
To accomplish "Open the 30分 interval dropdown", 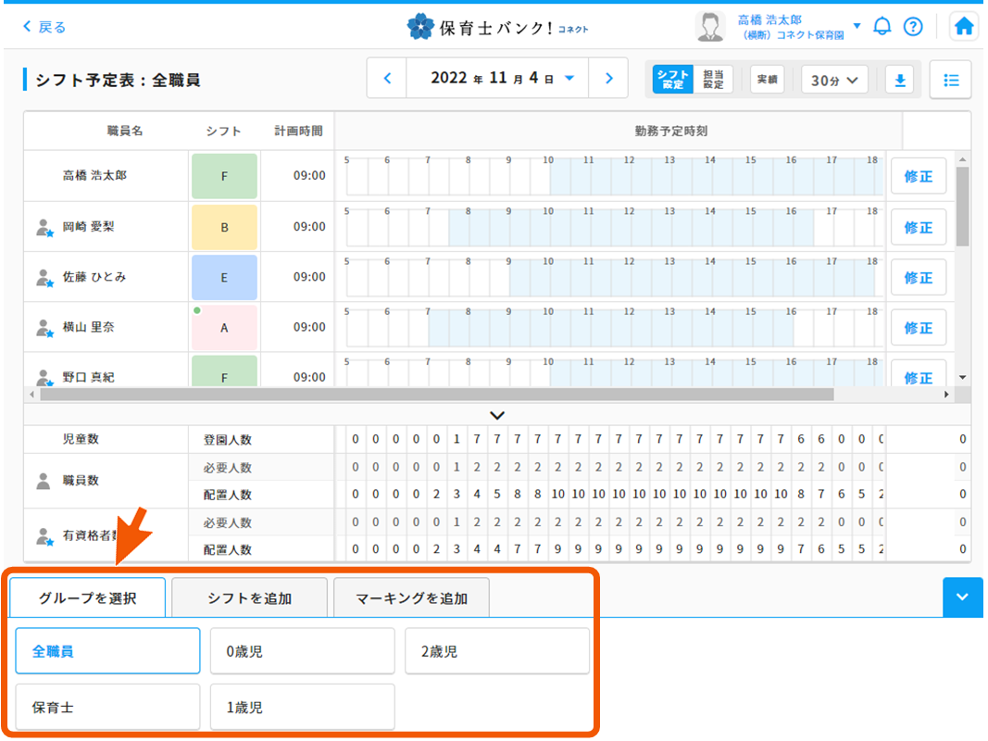I will [834, 80].
